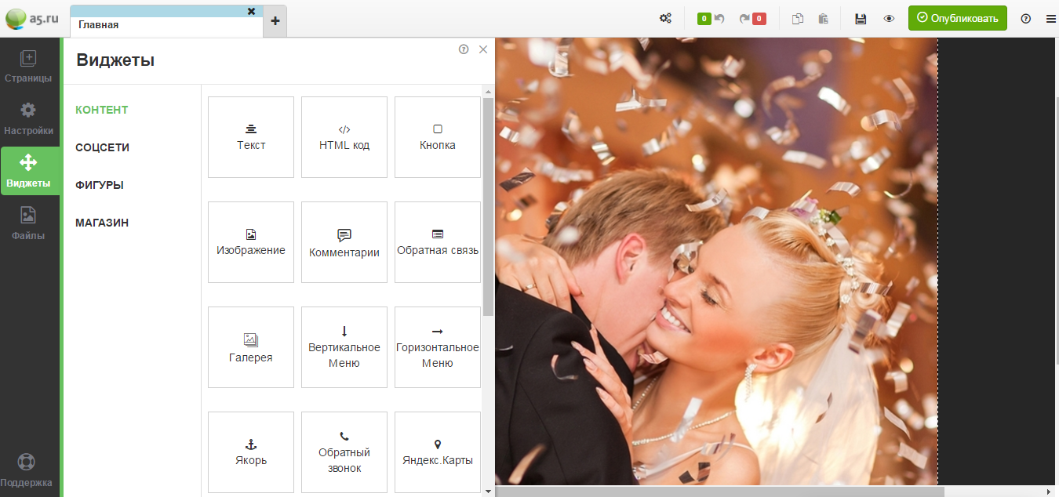
Task: Add the Галерея widget
Action: [251, 347]
